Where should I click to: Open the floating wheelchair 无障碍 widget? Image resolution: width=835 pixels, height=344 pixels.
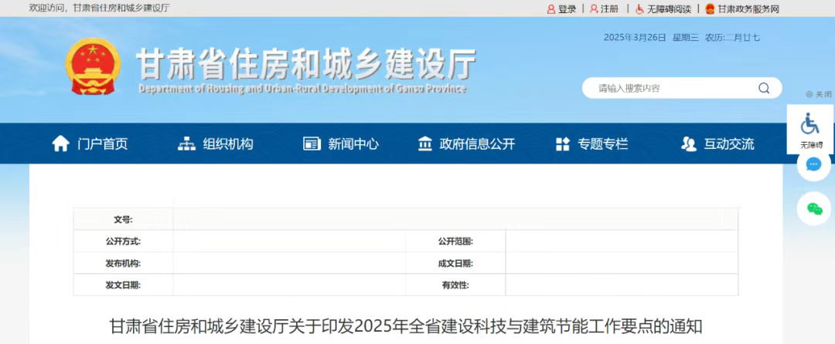click(x=810, y=129)
